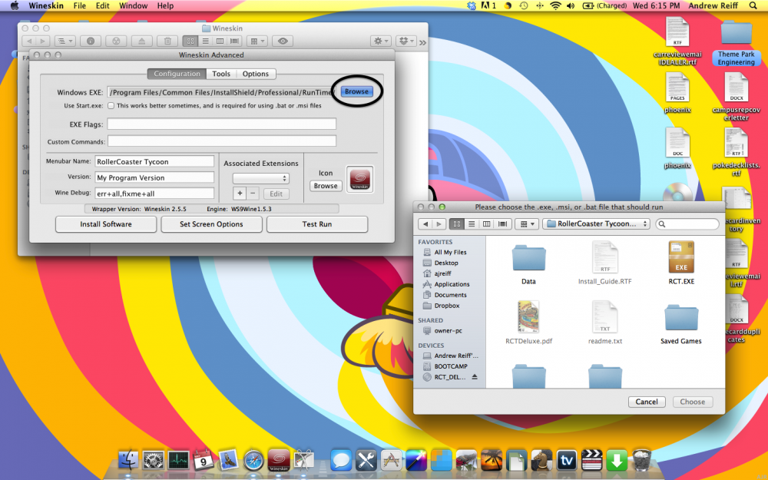This screenshot has height=480, width=768.
Task: Open the Saved Games folder
Action: pos(680,317)
